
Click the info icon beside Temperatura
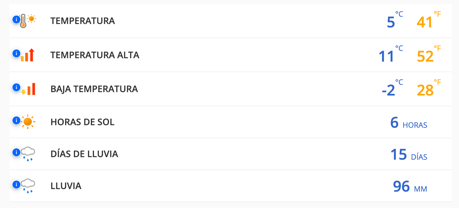point(16,19)
